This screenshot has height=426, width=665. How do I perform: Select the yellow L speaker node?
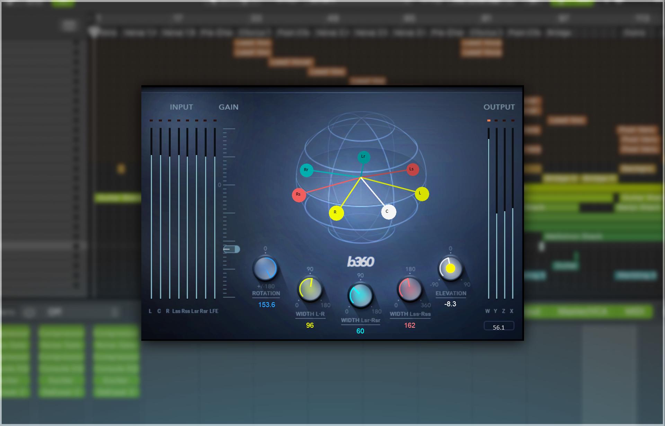pos(422,194)
